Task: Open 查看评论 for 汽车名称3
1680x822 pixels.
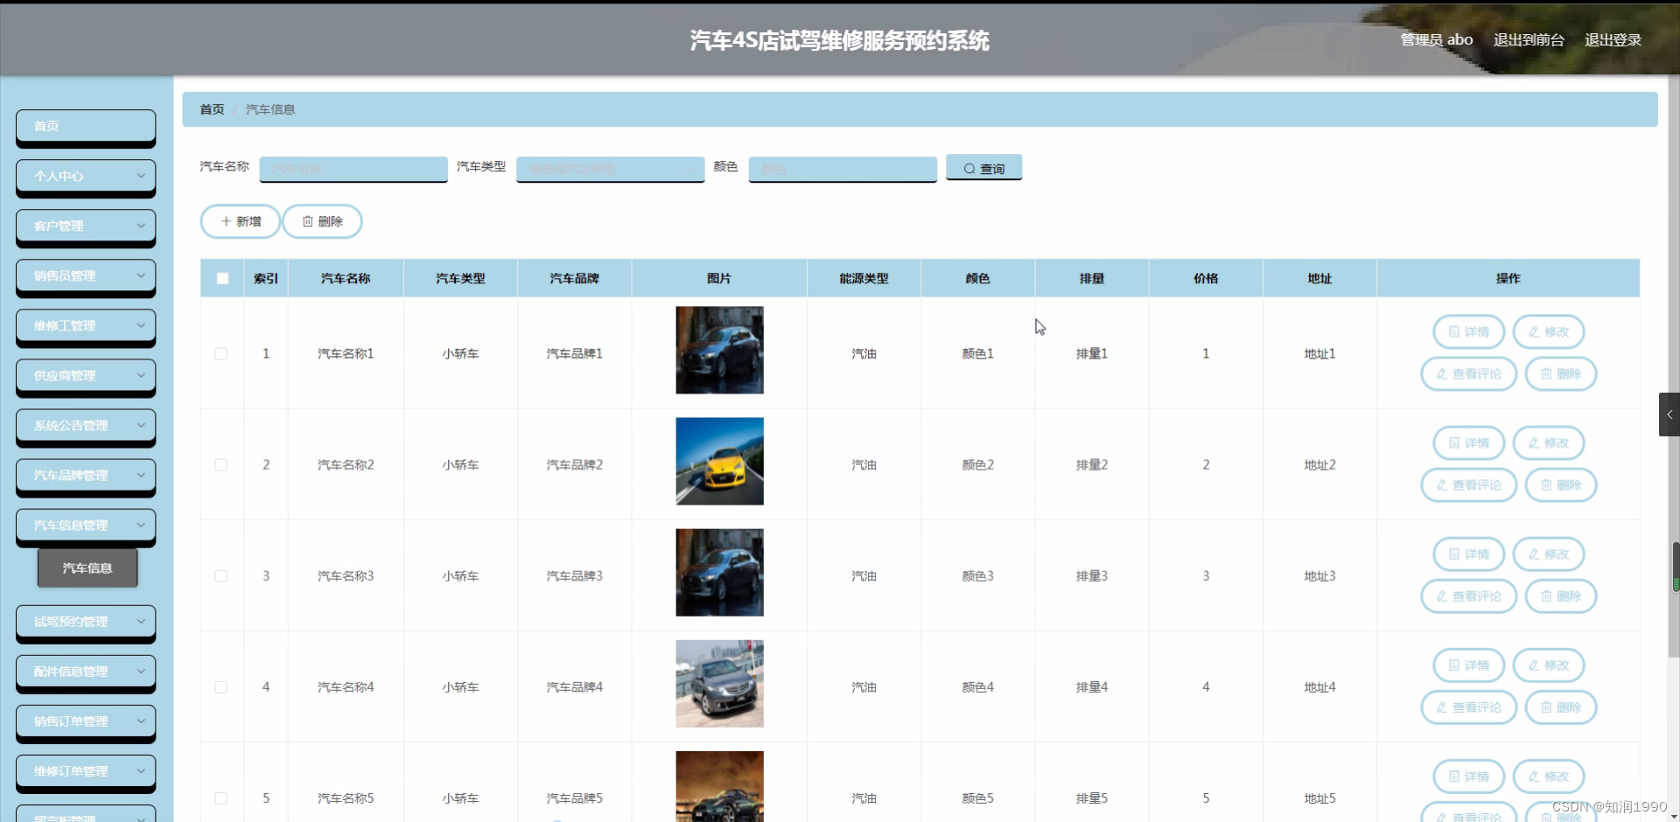Action: [1467, 596]
